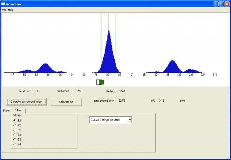Click the 47 axis label
Image resolution: width=231 pixels, height=160 pixels.
coord(12,75)
